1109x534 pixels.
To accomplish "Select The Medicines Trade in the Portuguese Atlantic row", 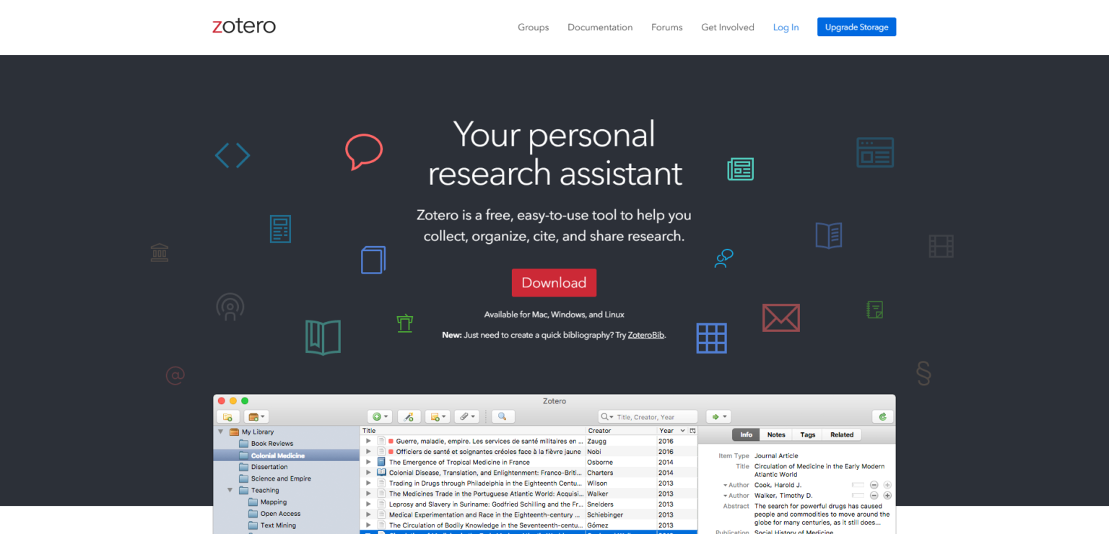I will pos(529,494).
